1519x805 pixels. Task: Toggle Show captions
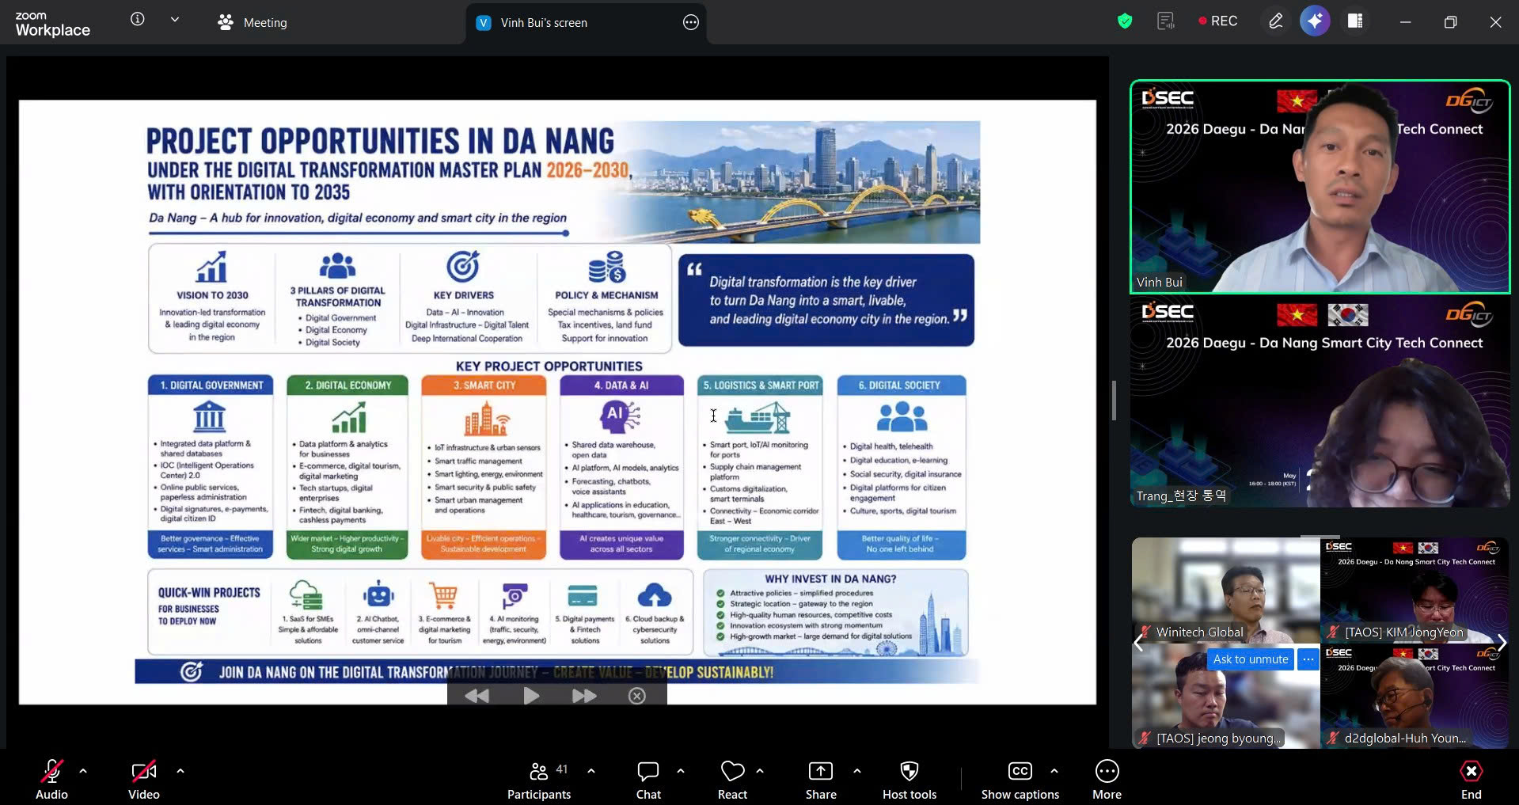pyautogui.click(x=1020, y=780)
